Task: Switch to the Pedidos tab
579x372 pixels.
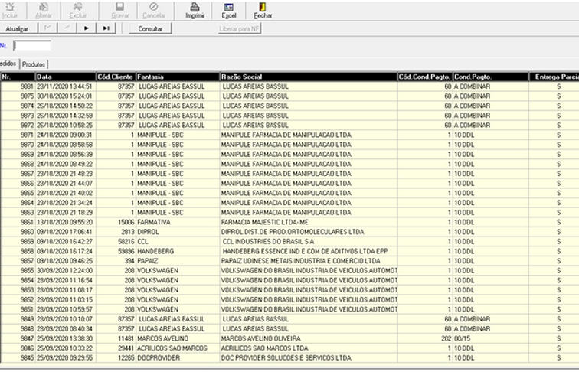Action: [x=9, y=64]
